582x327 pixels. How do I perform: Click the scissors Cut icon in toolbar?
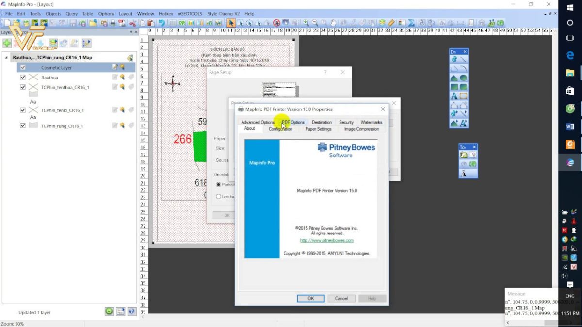pos(132,23)
